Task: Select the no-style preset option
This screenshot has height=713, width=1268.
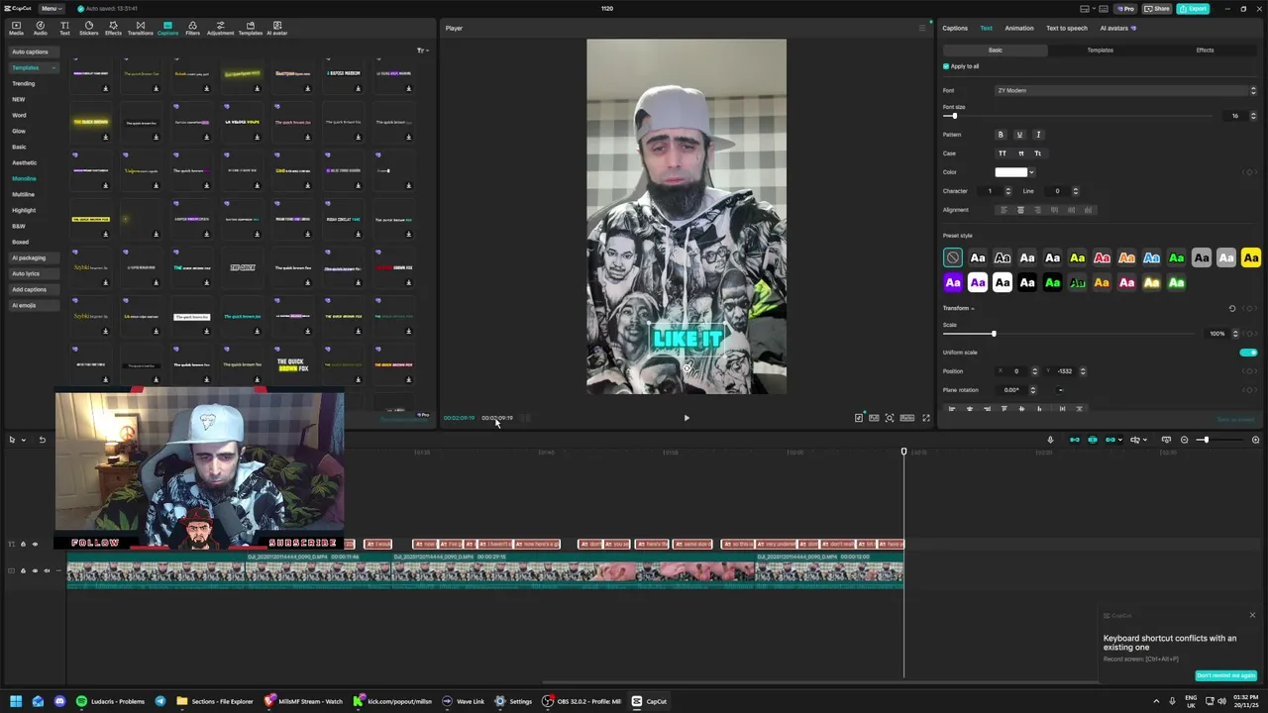Action: click(953, 258)
